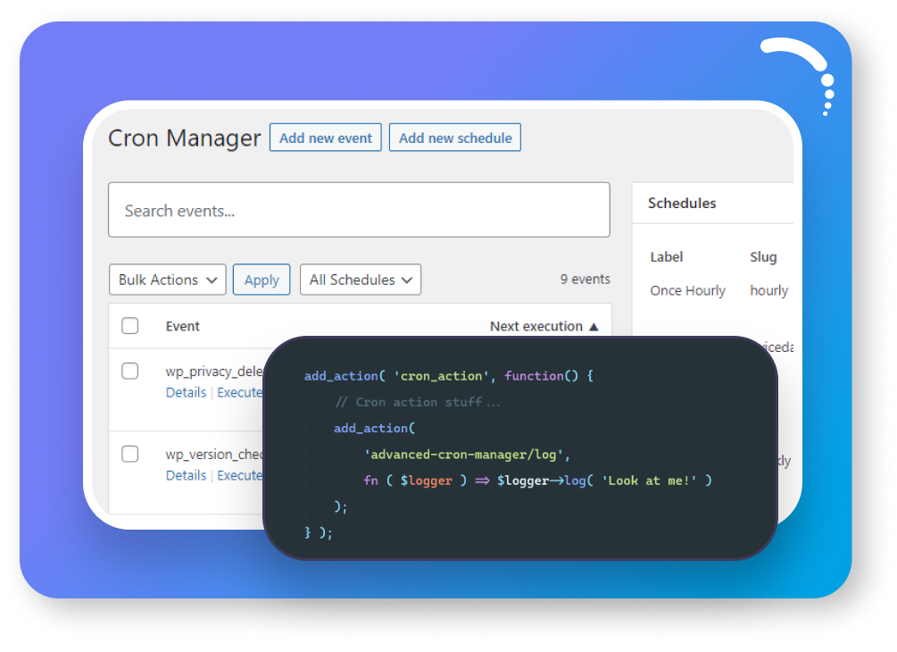Open the Bulk Actions dropdown
Image resolution: width=897 pixels, height=652 pixels.
[167, 280]
